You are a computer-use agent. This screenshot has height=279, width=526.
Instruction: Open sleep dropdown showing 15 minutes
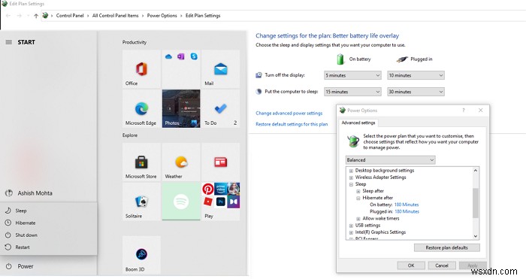[352, 92]
